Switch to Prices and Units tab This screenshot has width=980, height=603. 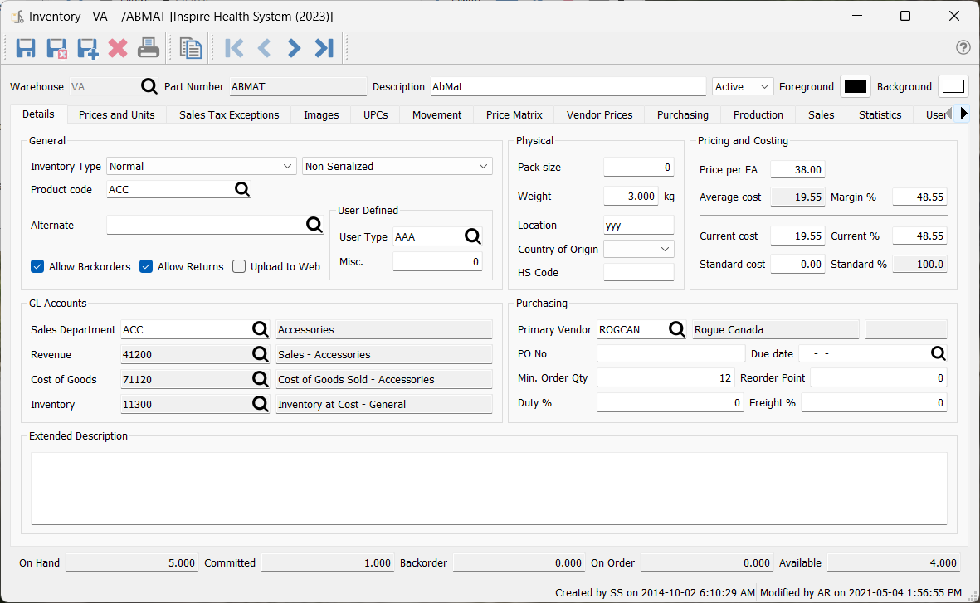point(117,115)
